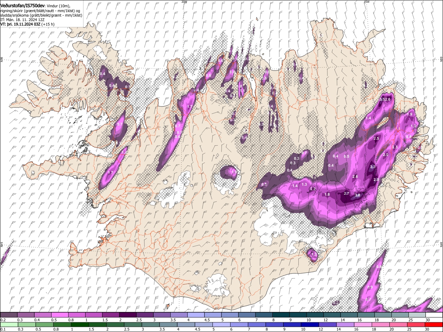
Task: Select bottom legend swatch between 2 and 2.5
Action: coord(115,324)
